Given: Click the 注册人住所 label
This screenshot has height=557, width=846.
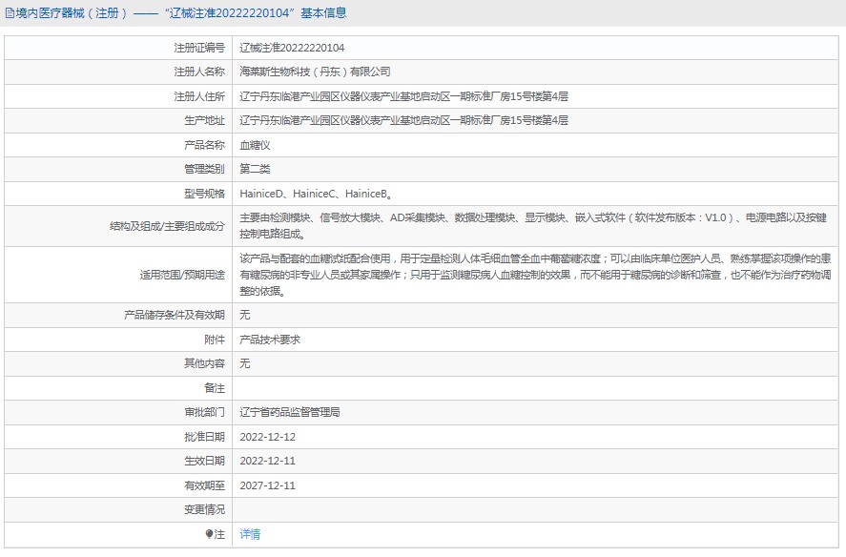Looking at the screenshot, I should pos(199,96).
